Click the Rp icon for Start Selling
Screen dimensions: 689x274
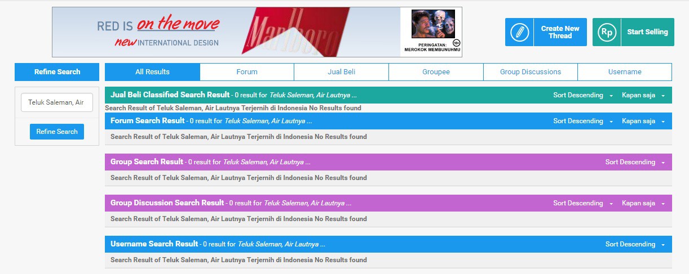pyautogui.click(x=607, y=32)
